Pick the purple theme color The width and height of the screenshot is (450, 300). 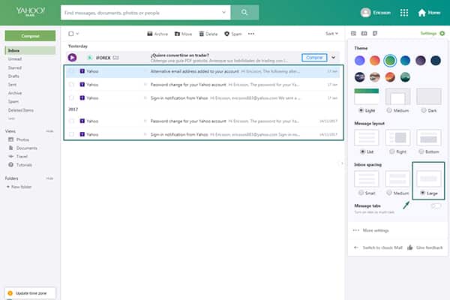[360, 61]
